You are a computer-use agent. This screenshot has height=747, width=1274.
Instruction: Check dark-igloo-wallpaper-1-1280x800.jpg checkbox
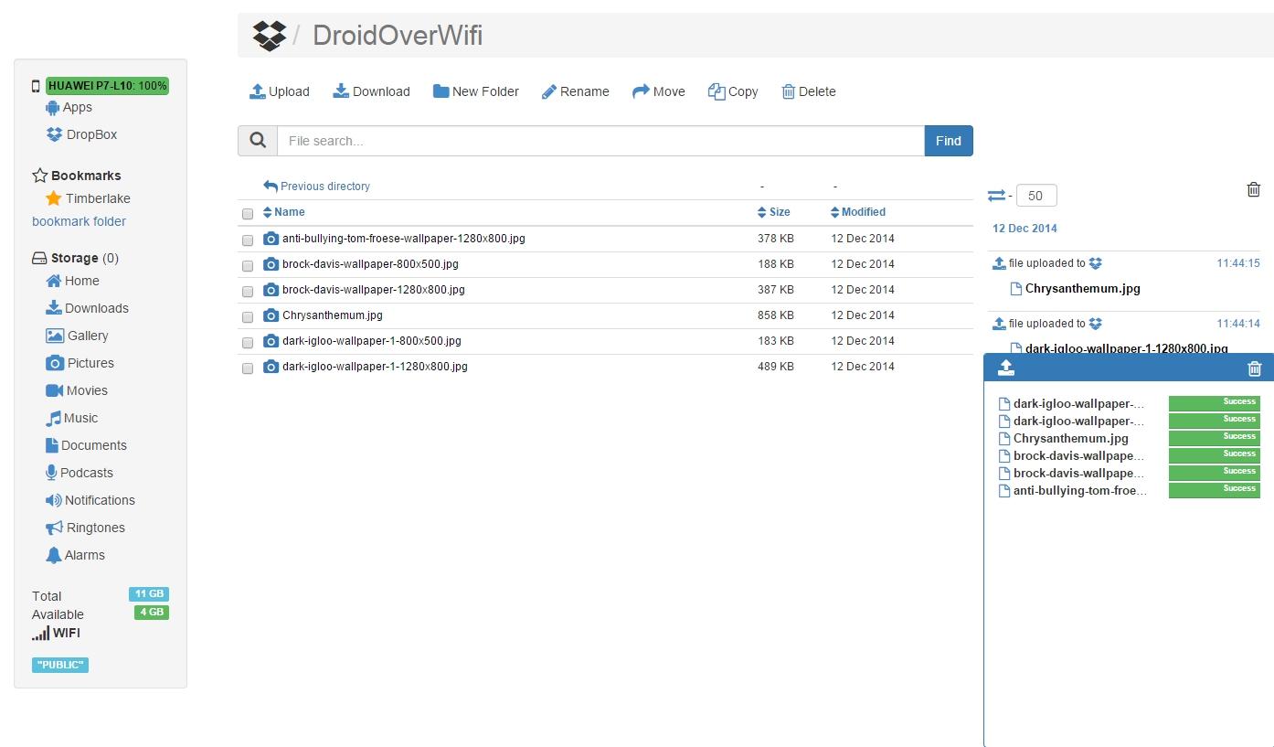point(248,368)
